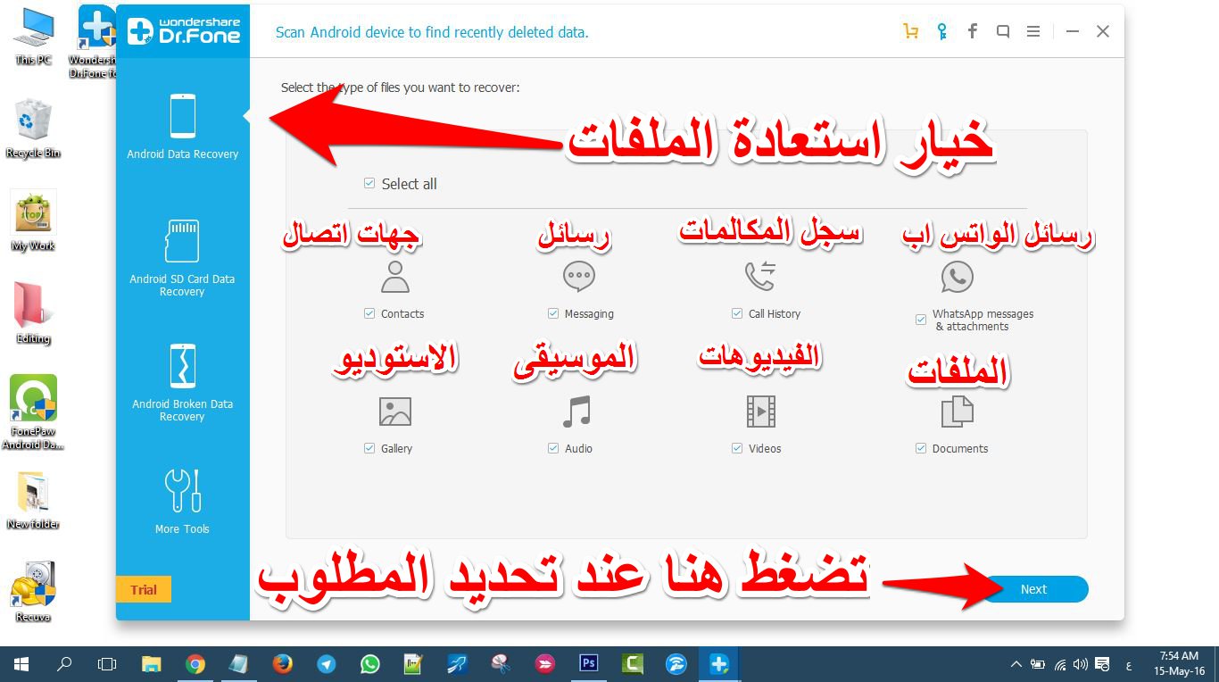The height and width of the screenshot is (682, 1219).
Task: Uncheck the Contacts checkbox
Action: (x=369, y=313)
